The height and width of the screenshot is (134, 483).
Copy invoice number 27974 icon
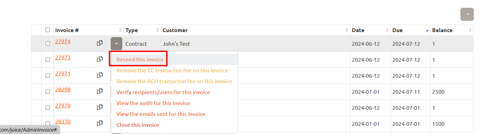point(100,43)
